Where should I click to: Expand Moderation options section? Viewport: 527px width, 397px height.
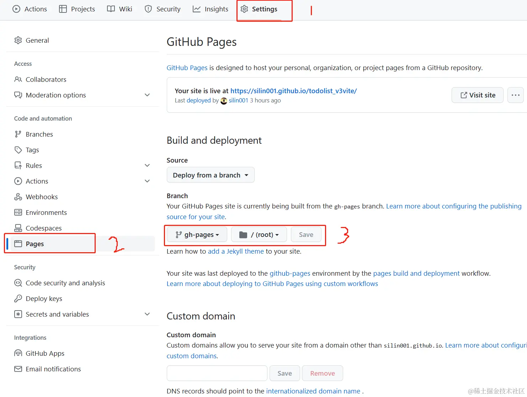click(x=147, y=95)
